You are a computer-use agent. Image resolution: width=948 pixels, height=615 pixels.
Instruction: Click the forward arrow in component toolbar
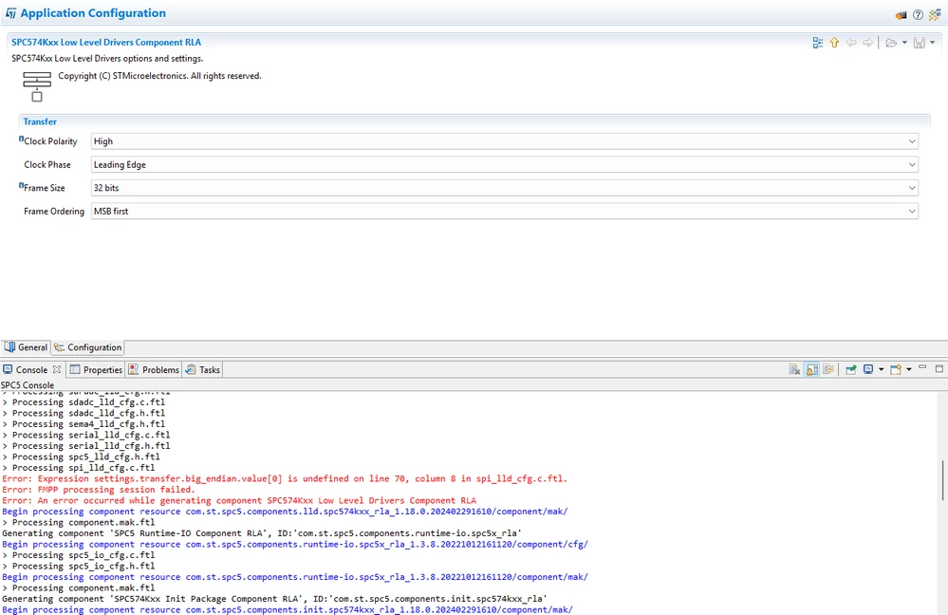[867, 43]
